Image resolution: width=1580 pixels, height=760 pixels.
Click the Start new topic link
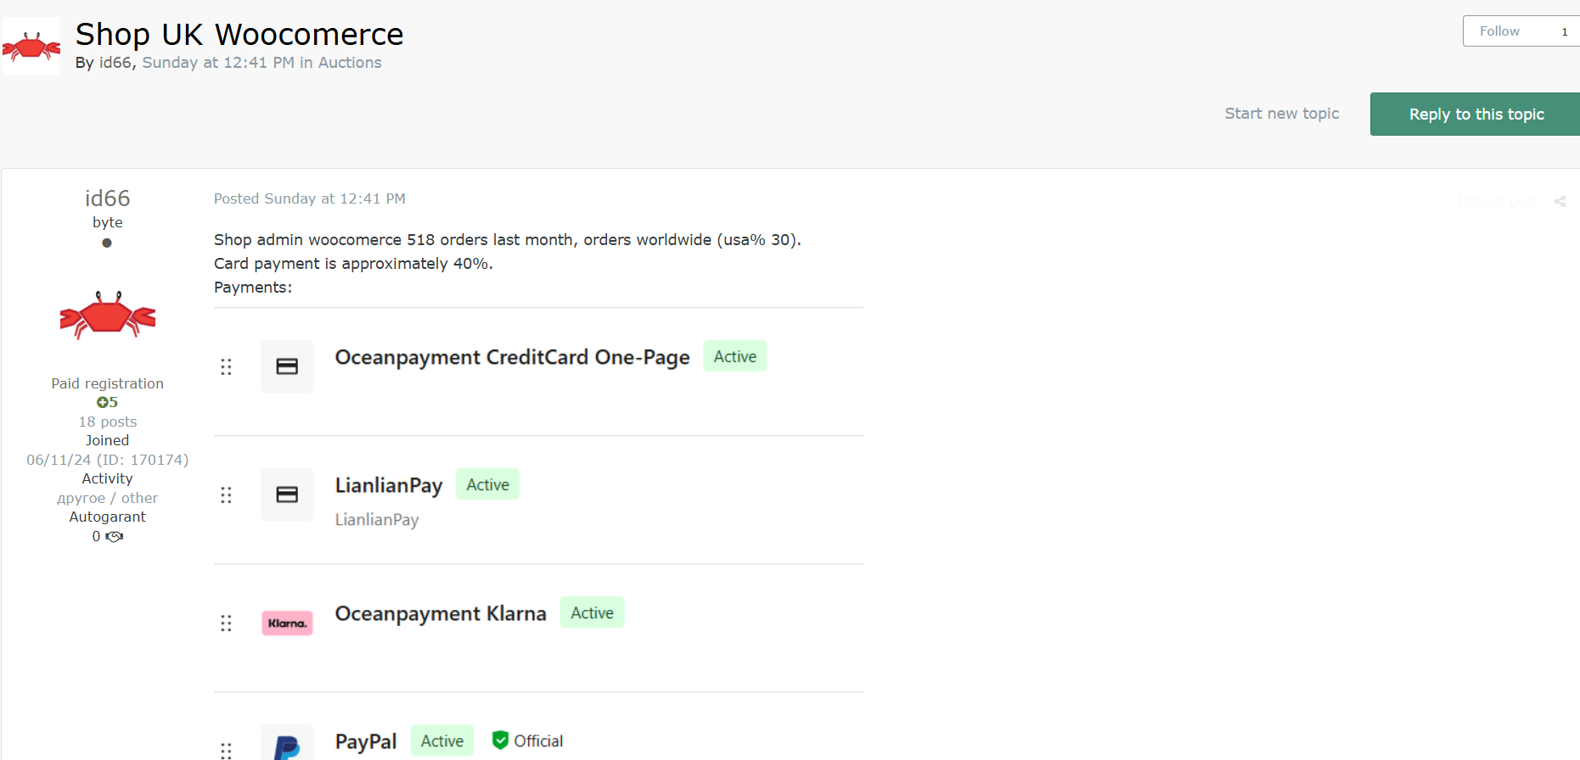tap(1281, 114)
